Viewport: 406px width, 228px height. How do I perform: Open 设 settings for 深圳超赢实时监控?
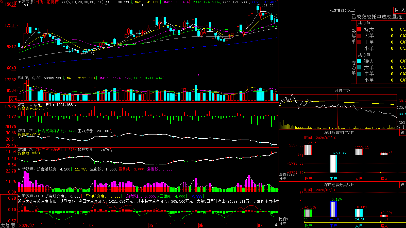pos(403,132)
